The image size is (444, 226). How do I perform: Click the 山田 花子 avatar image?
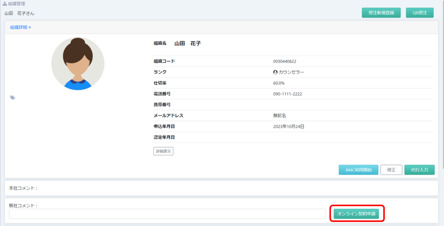tap(78, 64)
